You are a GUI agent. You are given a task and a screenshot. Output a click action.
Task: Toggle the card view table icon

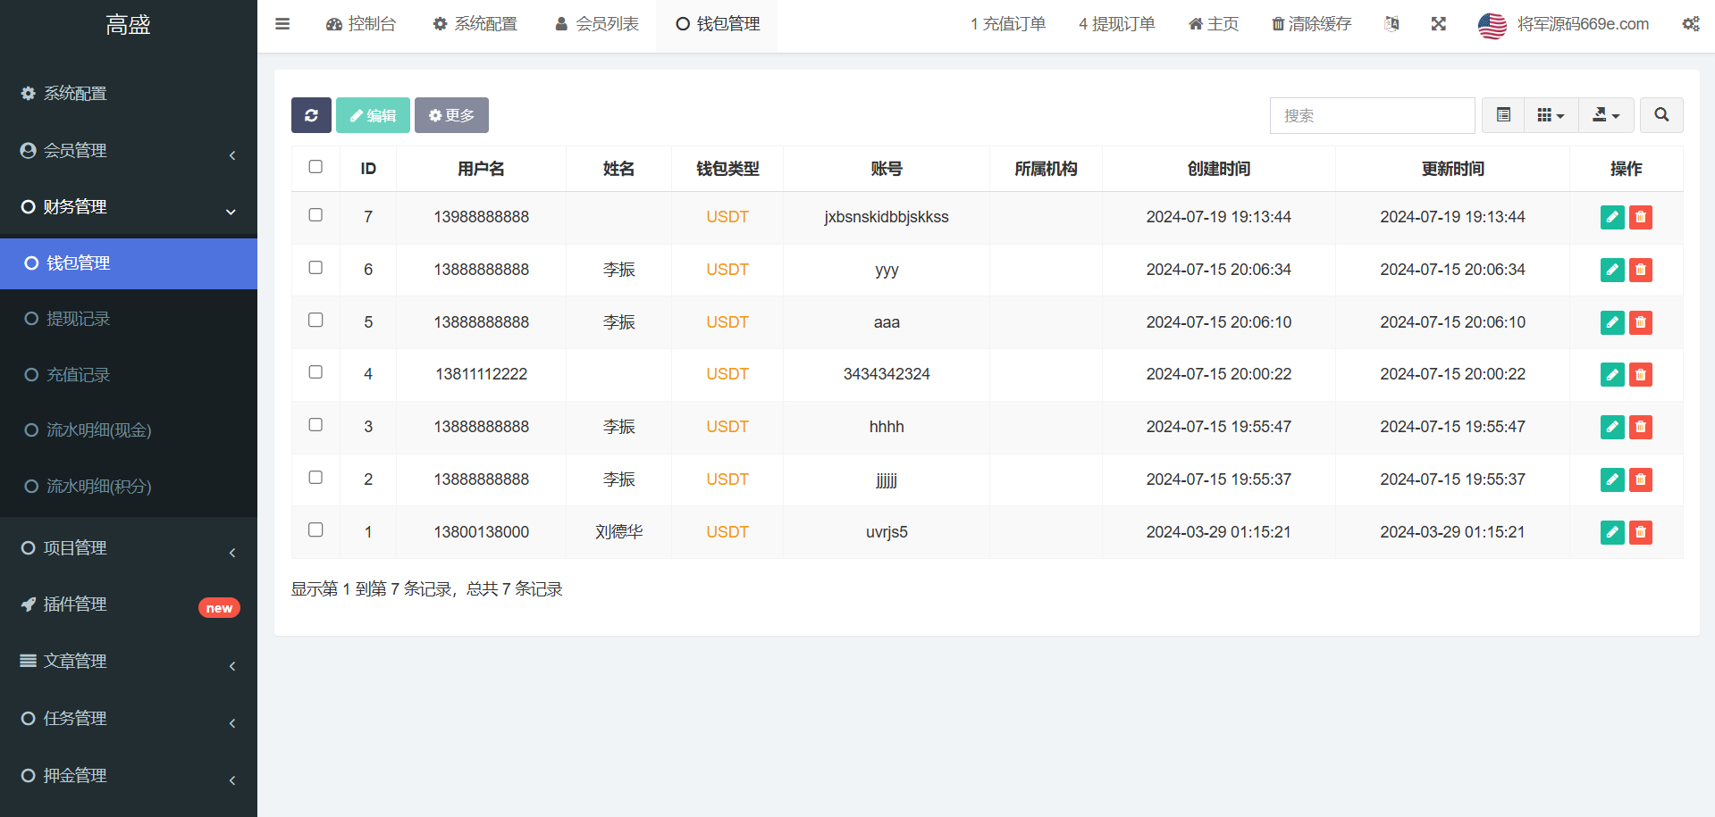tap(1503, 115)
